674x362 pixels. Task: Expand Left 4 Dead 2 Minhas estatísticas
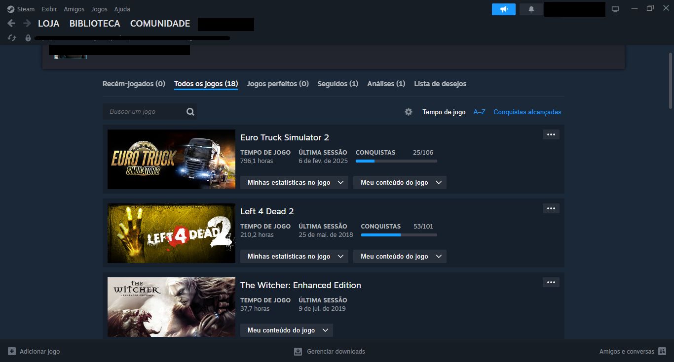click(294, 256)
